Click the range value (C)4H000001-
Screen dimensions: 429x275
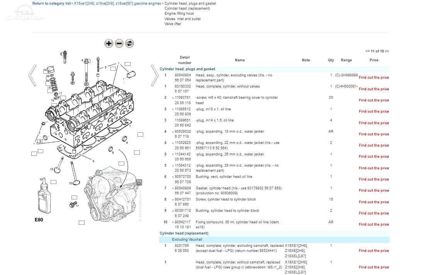coord(346,86)
